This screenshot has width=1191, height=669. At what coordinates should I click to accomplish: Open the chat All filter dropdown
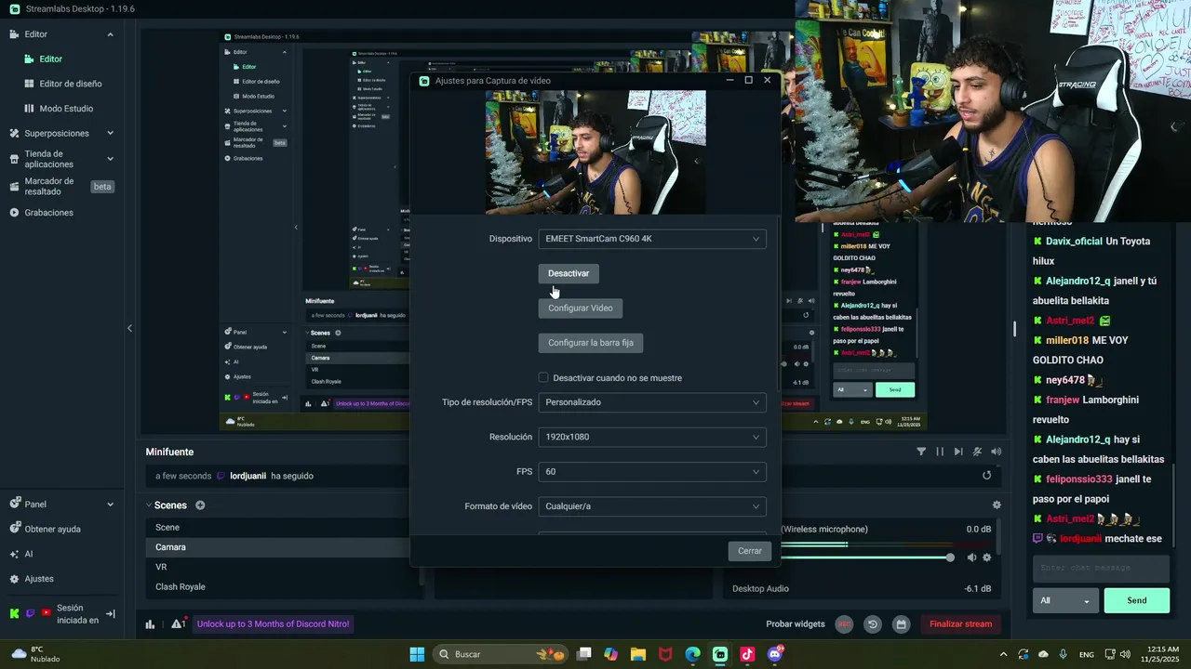coord(1065,600)
